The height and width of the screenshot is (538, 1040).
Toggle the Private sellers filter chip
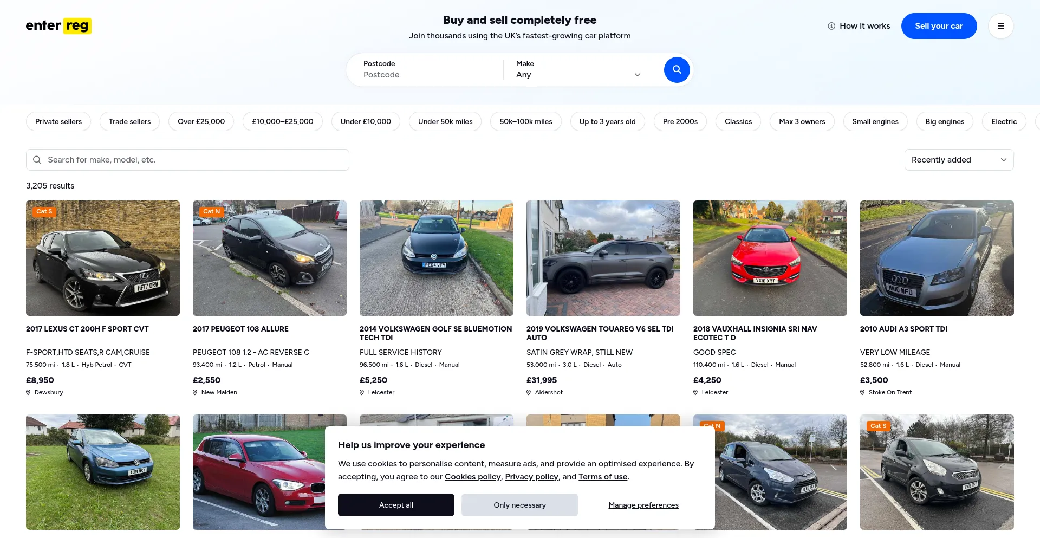(x=58, y=121)
